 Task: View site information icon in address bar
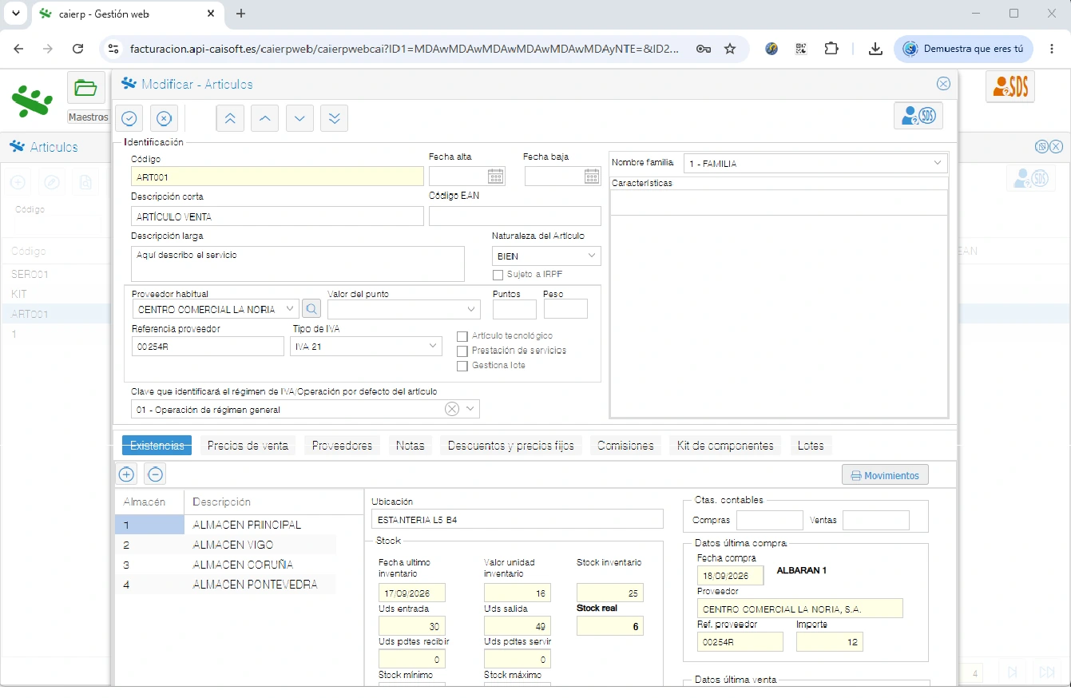113,49
